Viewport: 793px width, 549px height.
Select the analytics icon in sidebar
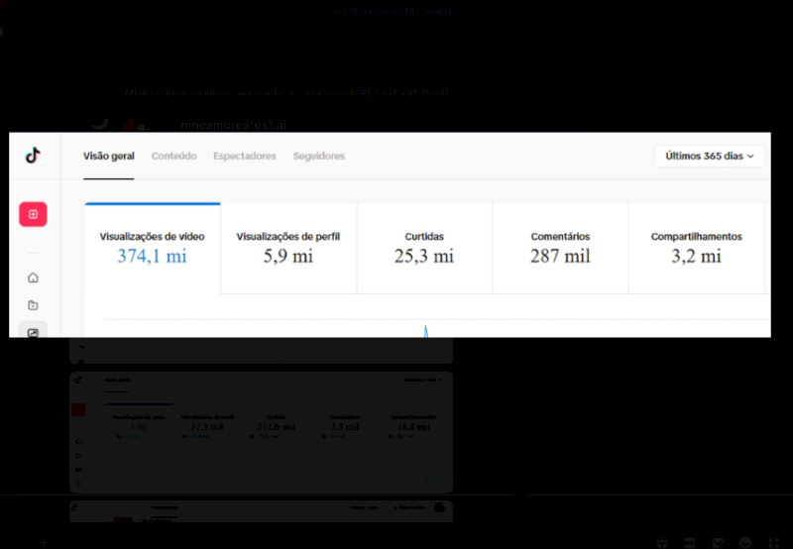pyautogui.click(x=33, y=331)
